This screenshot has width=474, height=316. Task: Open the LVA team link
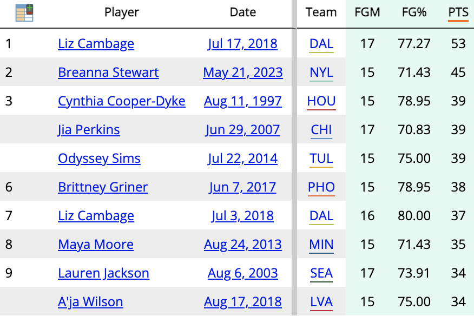[321, 302]
